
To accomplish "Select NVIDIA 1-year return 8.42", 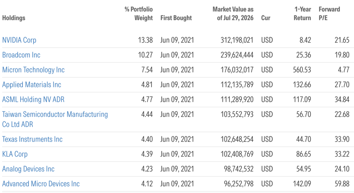I will point(305,40).
